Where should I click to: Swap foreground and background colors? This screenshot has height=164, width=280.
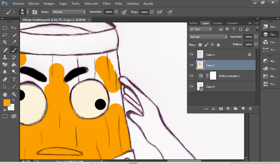point(13,101)
